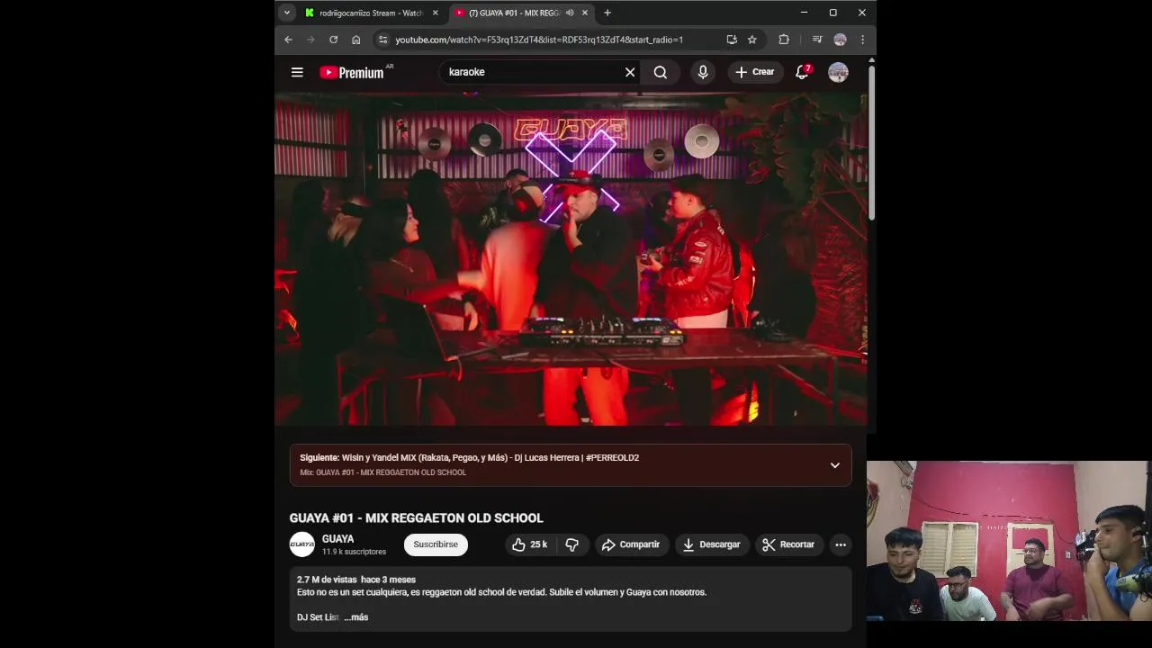Open Chrome profile avatar
The width and height of the screenshot is (1152, 648).
pyautogui.click(x=840, y=40)
